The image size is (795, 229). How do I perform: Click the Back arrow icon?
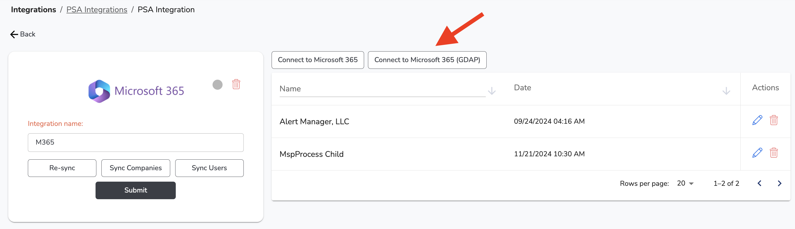click(x=14, y=34)
